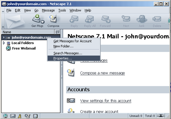Click the Netscape mail title bar icon
Viewport: 171px width, 119px height.
pyautogui.click(x=4, y=4)
